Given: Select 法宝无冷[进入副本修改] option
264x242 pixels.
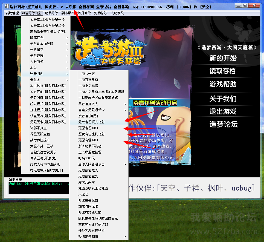Looking at the screenshot, I should pyautogui.click(x=45, y=116).
